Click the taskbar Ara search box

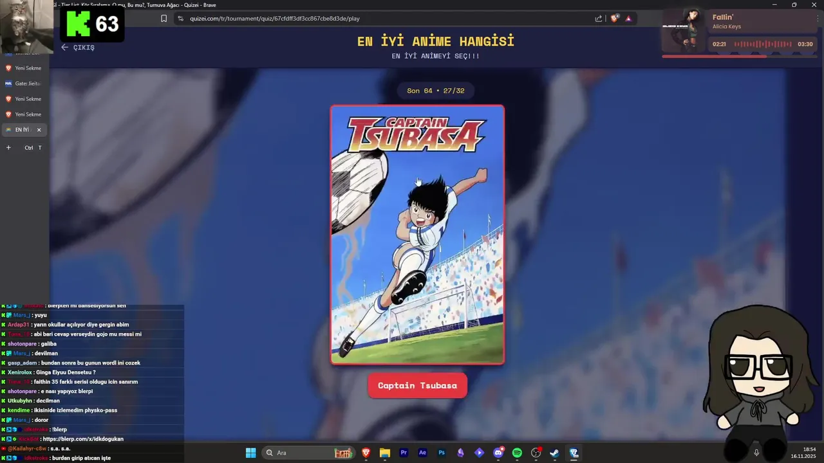(309, 453)
